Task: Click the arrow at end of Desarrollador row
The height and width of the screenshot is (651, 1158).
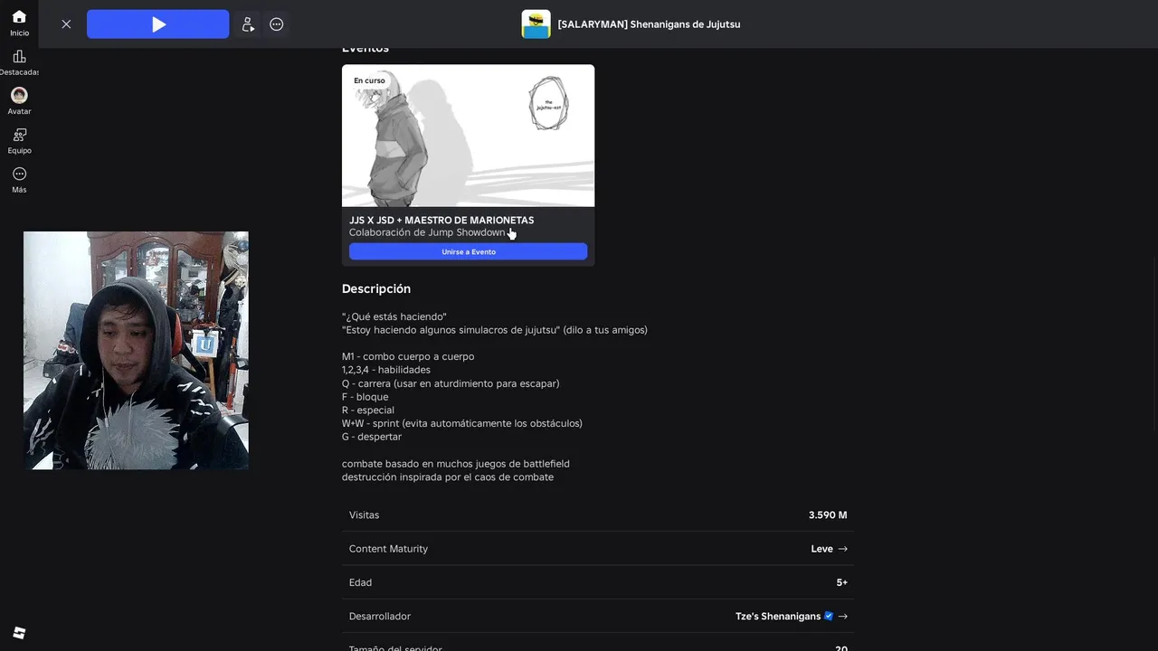Action: click(x=843, y=617)
